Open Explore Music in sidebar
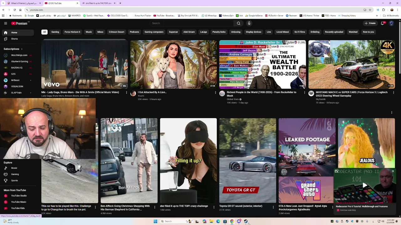Image resolution: width=401 pixels, height=225 pixels. (x=14, y=168)
